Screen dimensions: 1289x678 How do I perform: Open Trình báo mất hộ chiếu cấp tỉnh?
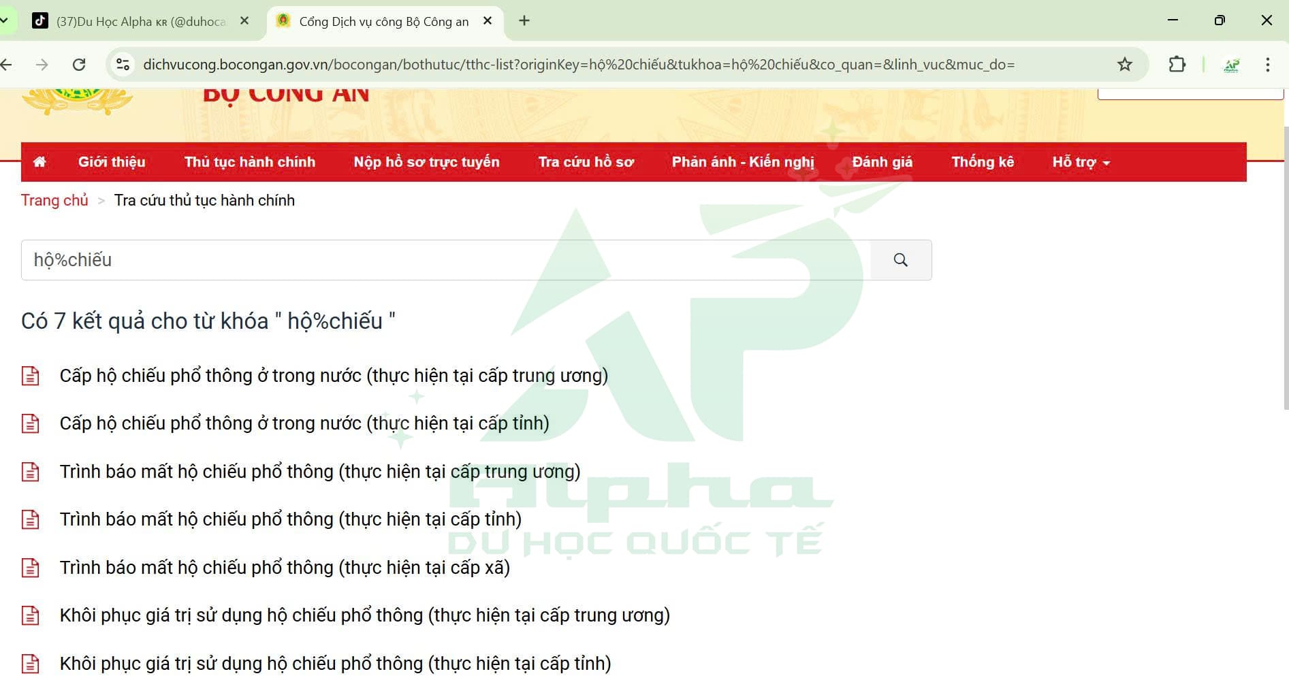(x=291, y=519)
